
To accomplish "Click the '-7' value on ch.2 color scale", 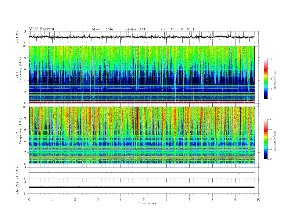I will point(271,159).
